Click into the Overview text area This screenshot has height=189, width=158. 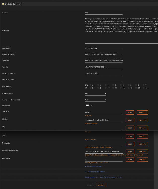tap(121, 30)
